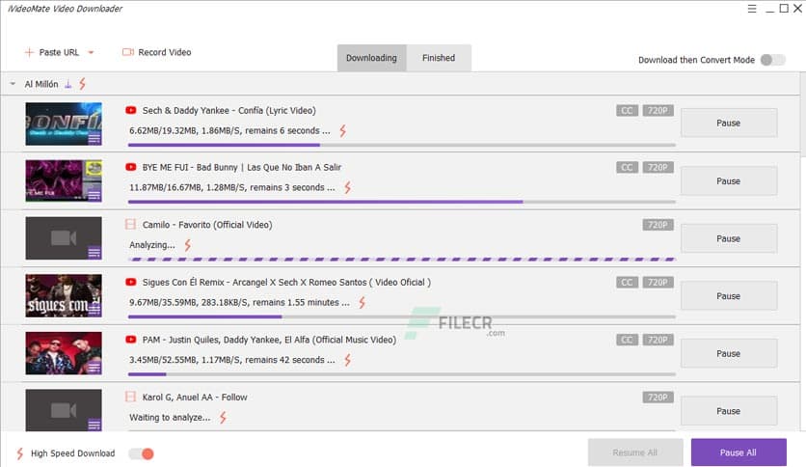Click High Speed Download lightning icon at bottom
Viewport: 806px width, 467px height.
point(19,453)
